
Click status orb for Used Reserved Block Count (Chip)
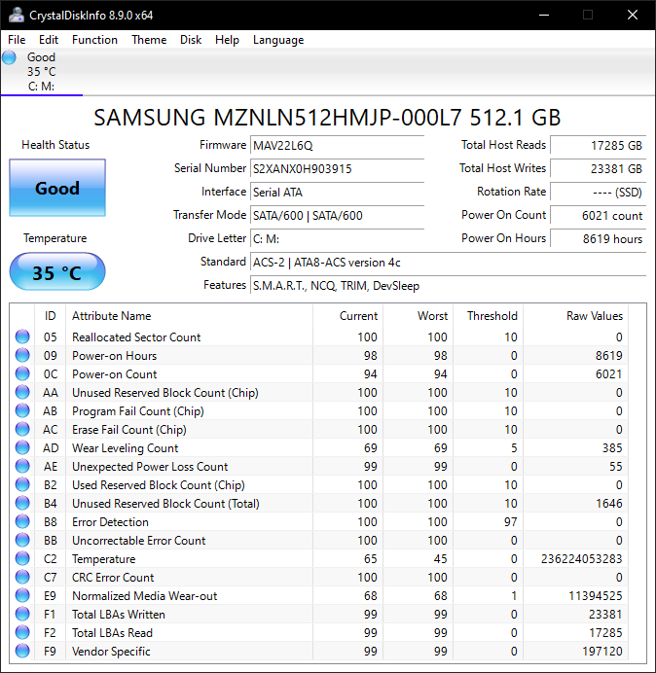tap(22, 484)
